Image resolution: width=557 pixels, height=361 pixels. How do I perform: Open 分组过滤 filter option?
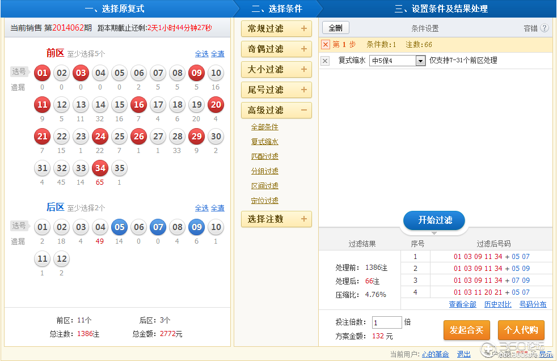pos(265,171)
